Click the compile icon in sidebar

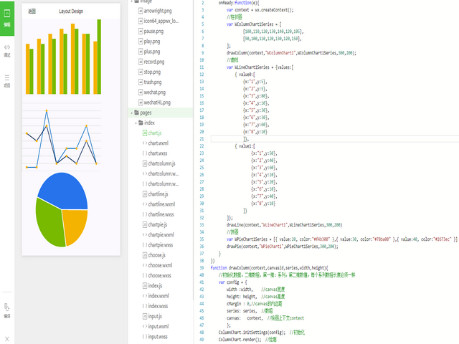point(7,310)
